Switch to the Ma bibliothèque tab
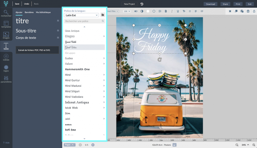Screen dimensions: 257x148 pos(44,12)
